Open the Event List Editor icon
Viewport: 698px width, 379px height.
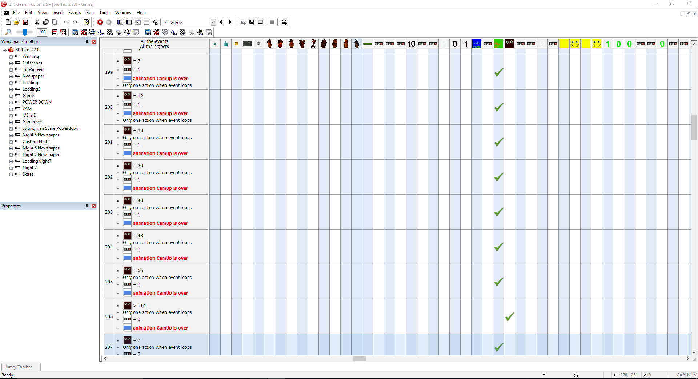(x=147, y=22)
